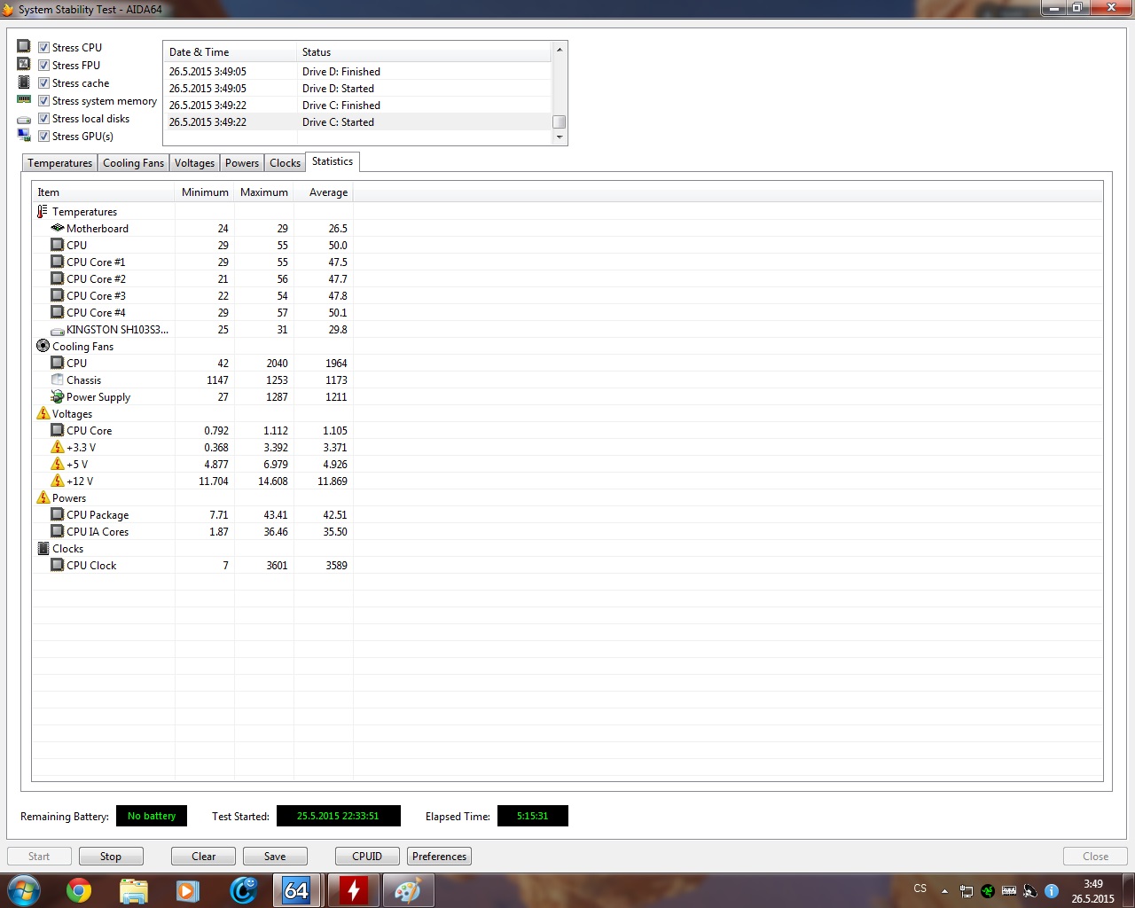The image size is (1135, 908).
Task: Click the warning icon beside +3.3 V
Action: tap(58, 447)
